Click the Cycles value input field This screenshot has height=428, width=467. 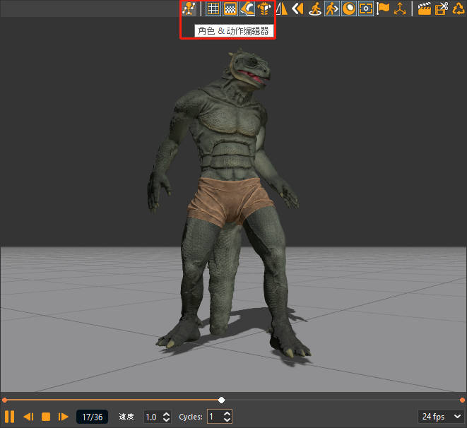(x=214, y=417)
